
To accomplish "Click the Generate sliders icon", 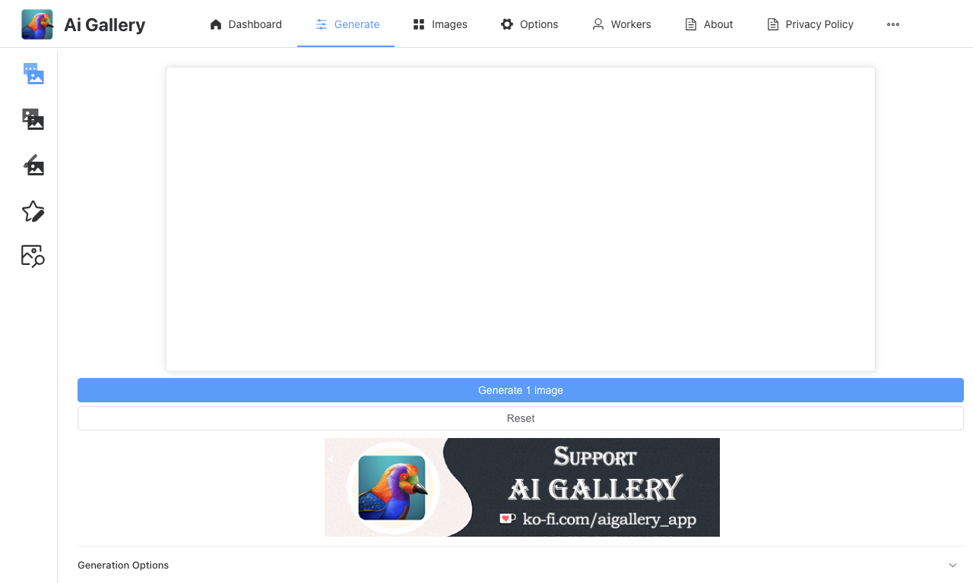I will pyautogui.click(x=322, y=24).
